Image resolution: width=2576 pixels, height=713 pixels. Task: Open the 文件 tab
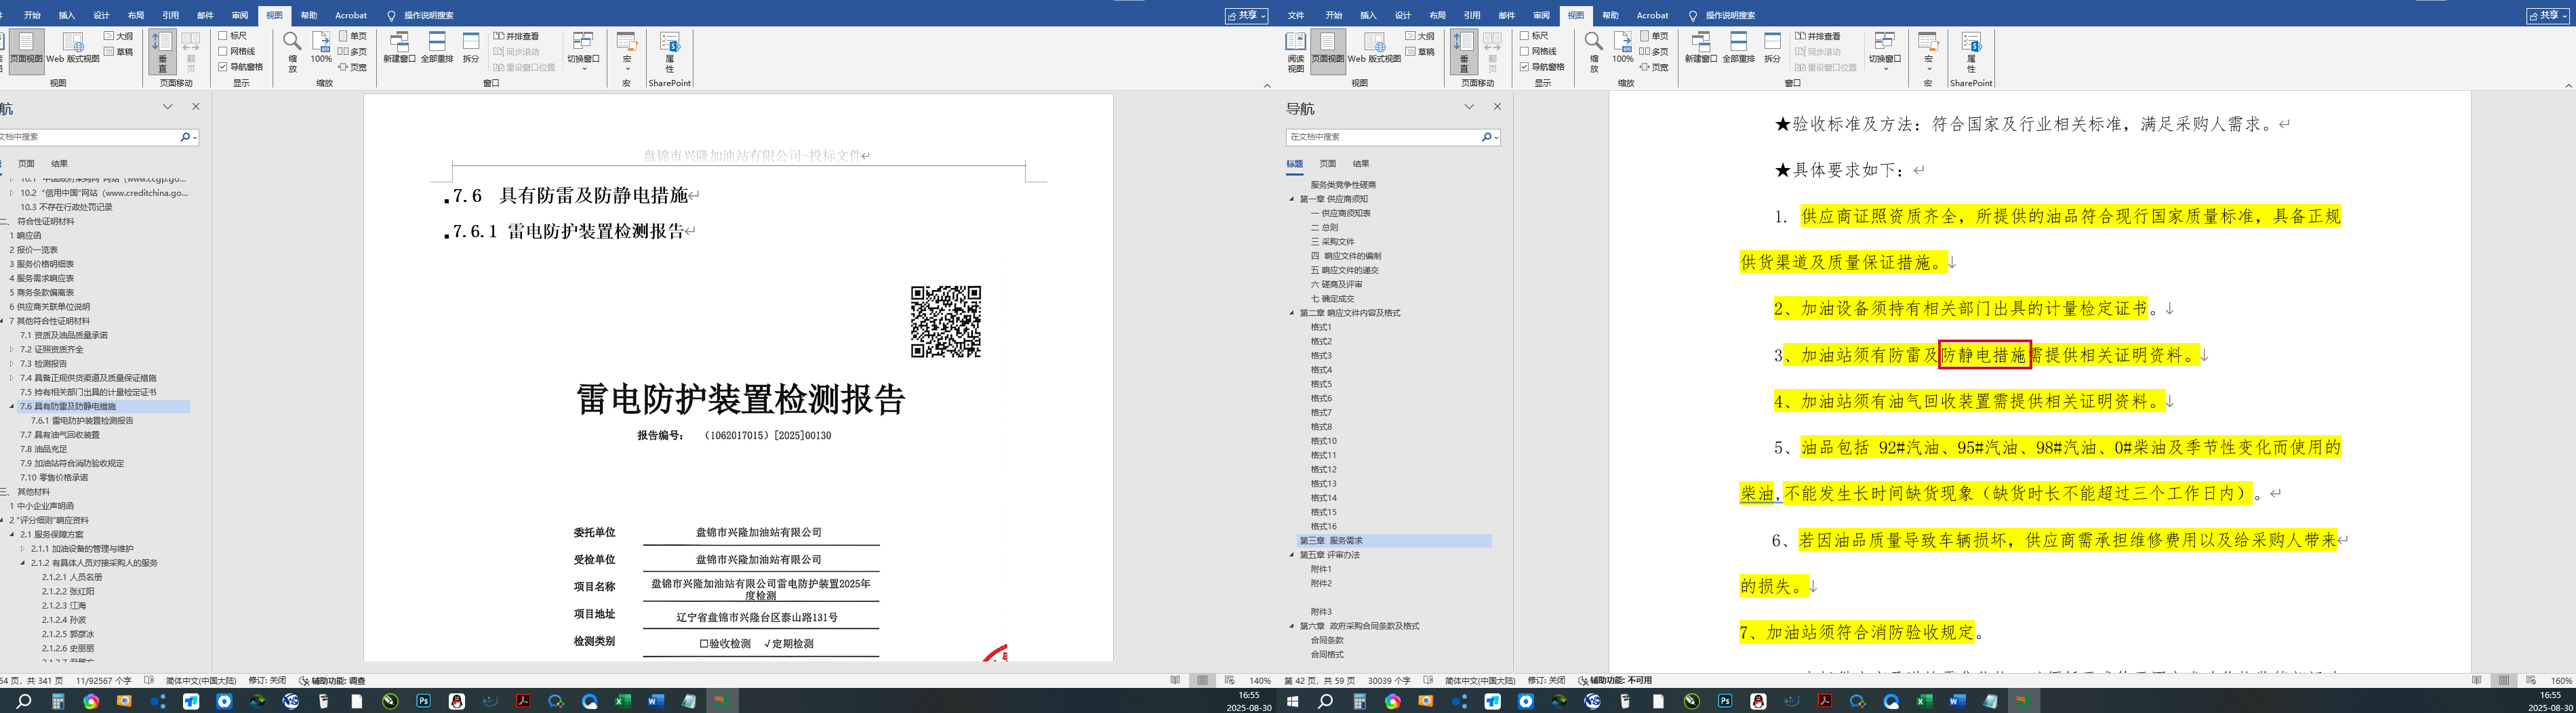tap(1296, 15)
